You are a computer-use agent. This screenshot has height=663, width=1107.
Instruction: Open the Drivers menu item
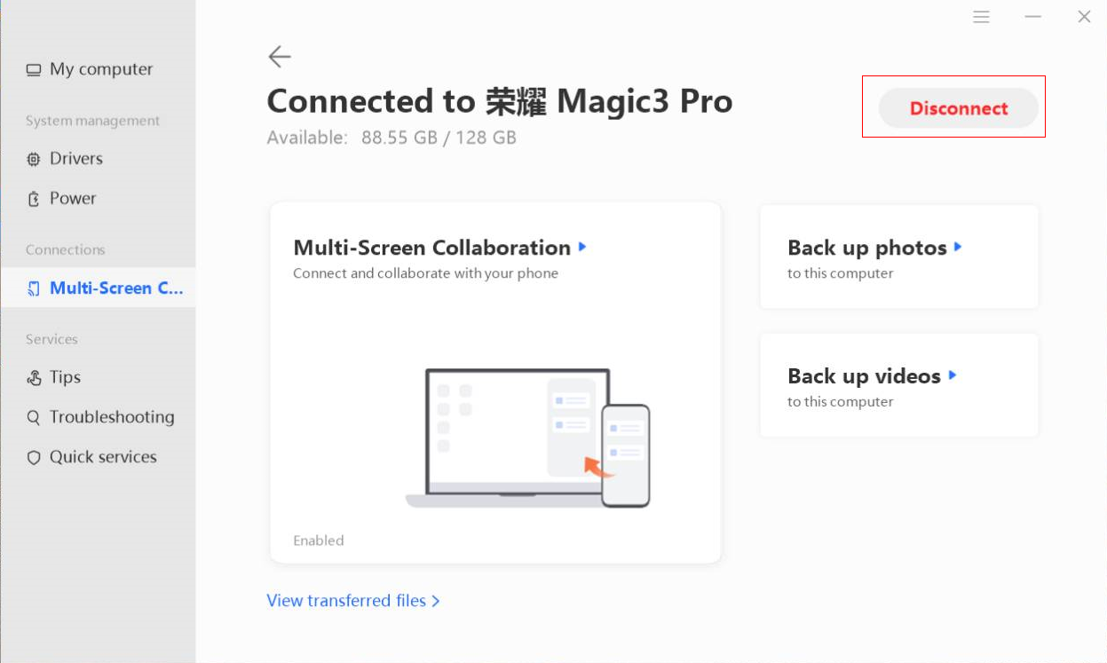pos(75,159)
